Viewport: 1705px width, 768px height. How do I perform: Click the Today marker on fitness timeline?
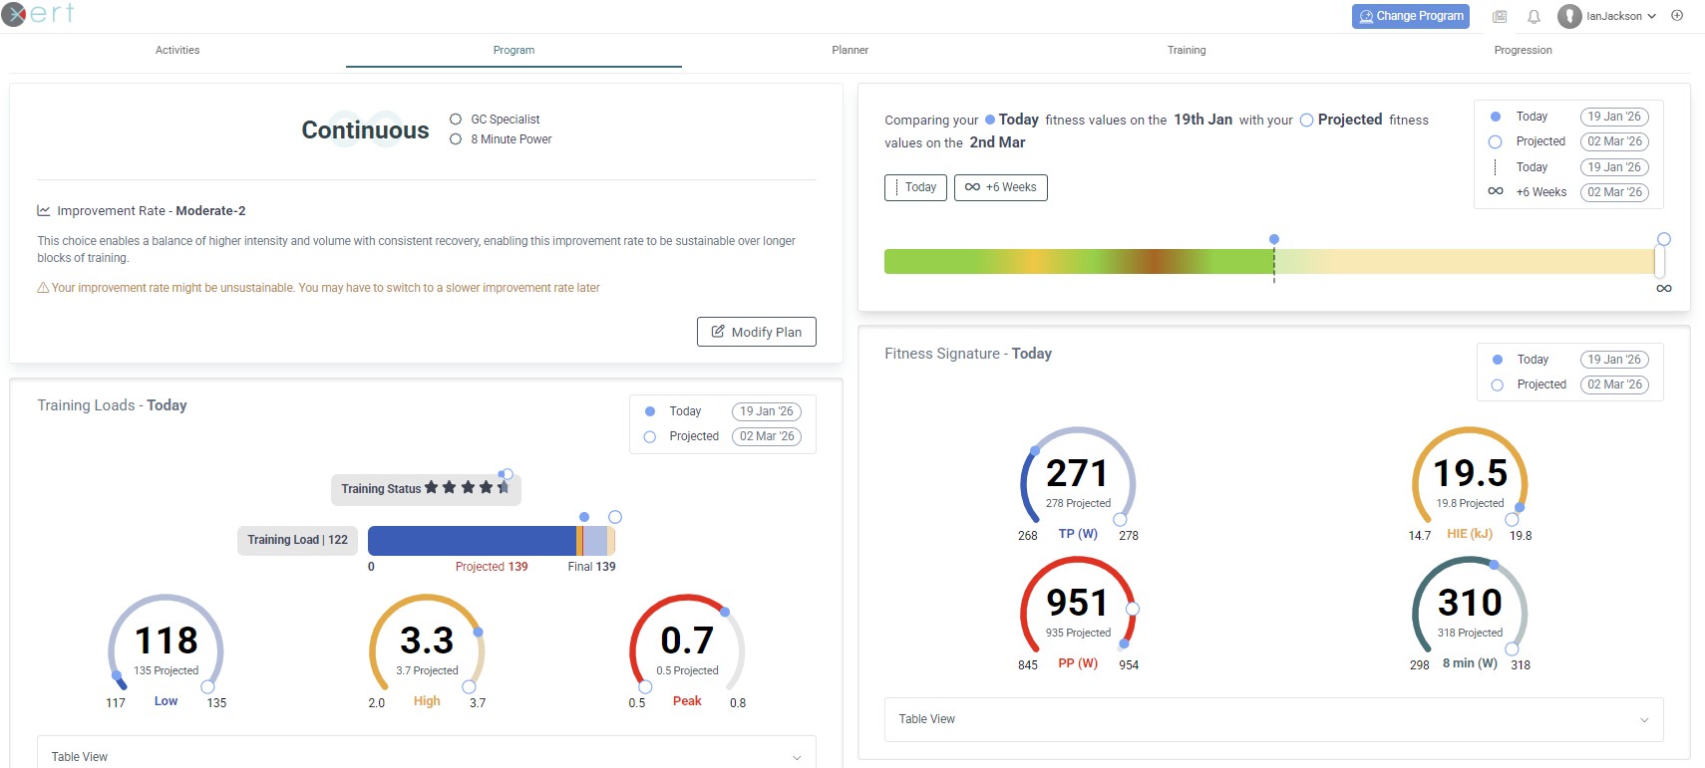[x=1273, y=240]
